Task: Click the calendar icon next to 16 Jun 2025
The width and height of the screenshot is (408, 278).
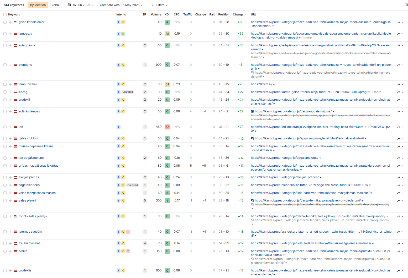Action: coord(69,5)
